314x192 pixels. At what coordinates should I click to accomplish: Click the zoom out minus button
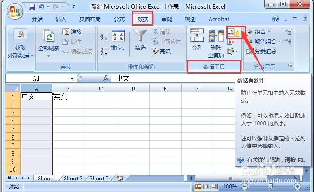pyautogui.click(x=244, y=187)
